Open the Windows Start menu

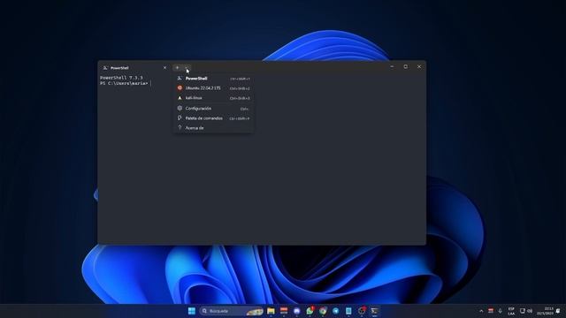192,311
